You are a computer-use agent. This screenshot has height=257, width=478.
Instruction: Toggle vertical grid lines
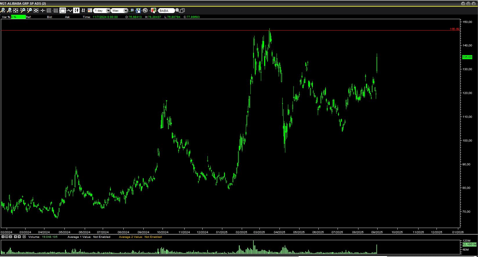(x=56, y=10)
